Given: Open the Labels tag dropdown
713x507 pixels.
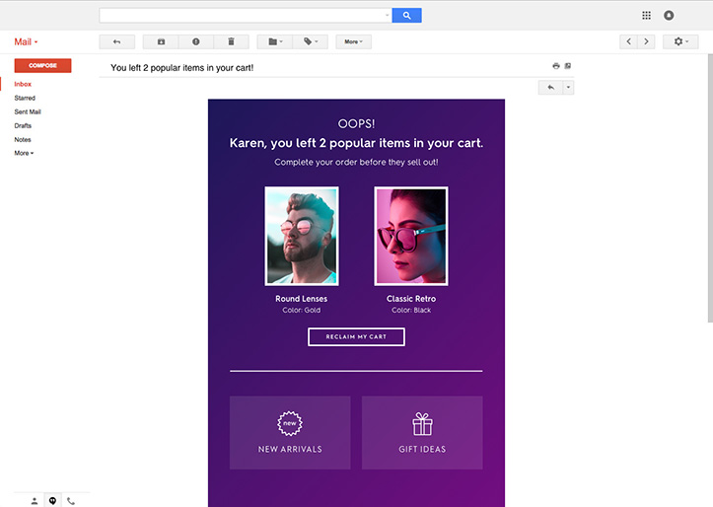Looking at the screenshot, I should click(x=310, y=41).
